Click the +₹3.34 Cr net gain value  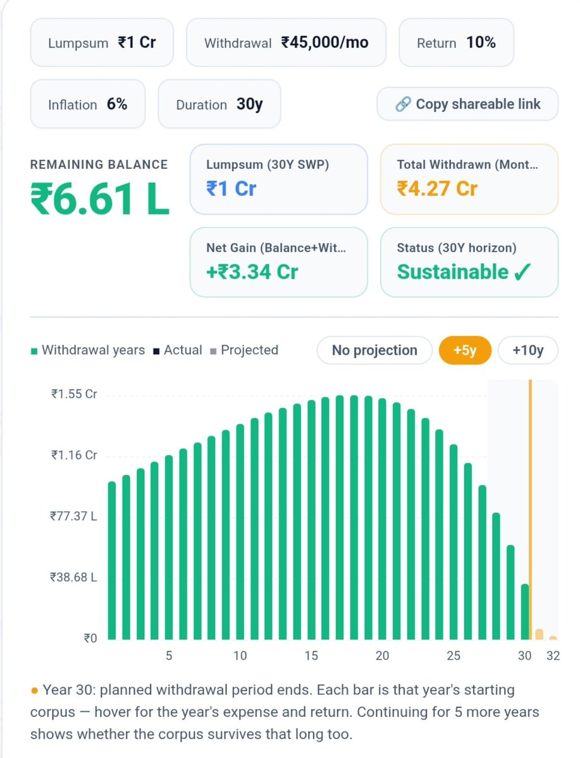[252, 272]
